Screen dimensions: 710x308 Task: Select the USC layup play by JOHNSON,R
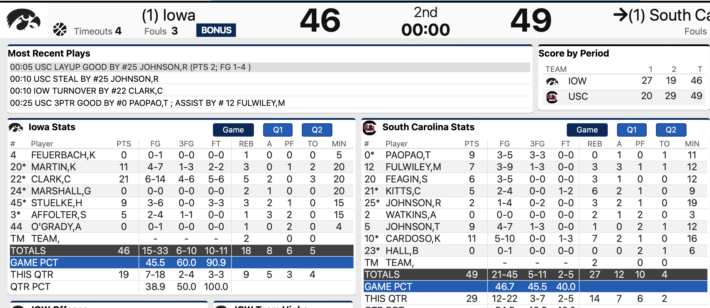pos(130,67)
